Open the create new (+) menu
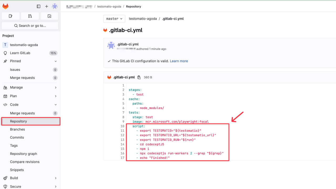Viewport: 336px width, 189px height. [x=47, y=6]
